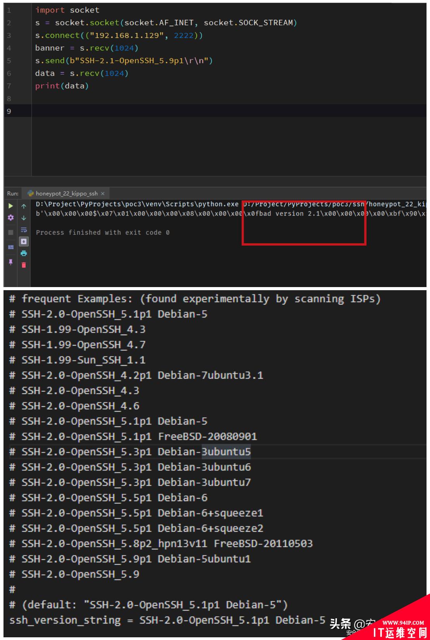Click 'SSH-2.0-OpenSSH_4.6' comment line
430x640 pixels.
pos(74,406)
